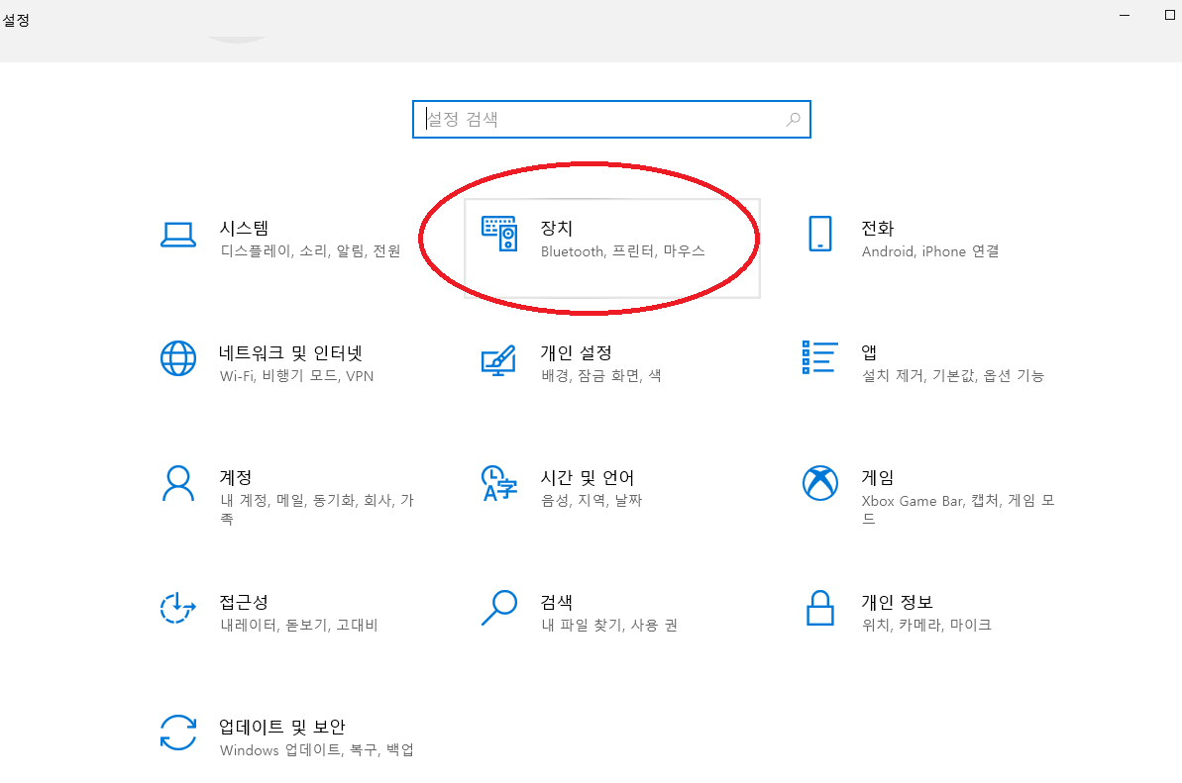Open 접근성 settings title

[244, 602]
